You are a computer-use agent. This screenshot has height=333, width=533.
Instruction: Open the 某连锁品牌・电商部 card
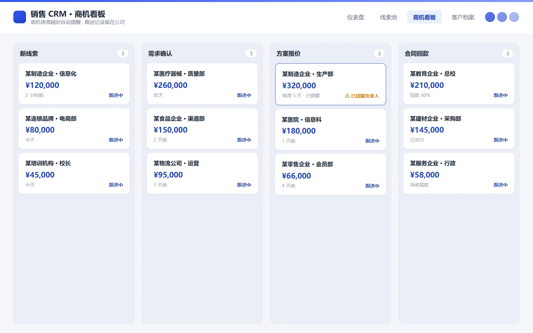tap(74, 129)
